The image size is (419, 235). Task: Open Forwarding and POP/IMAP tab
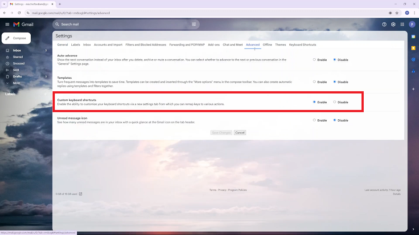[187, 45]
